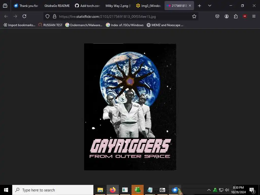The width and height of the screenshot is (260, 195).
Task: Open the volume control tray icon
Action: tap(227, 190)
